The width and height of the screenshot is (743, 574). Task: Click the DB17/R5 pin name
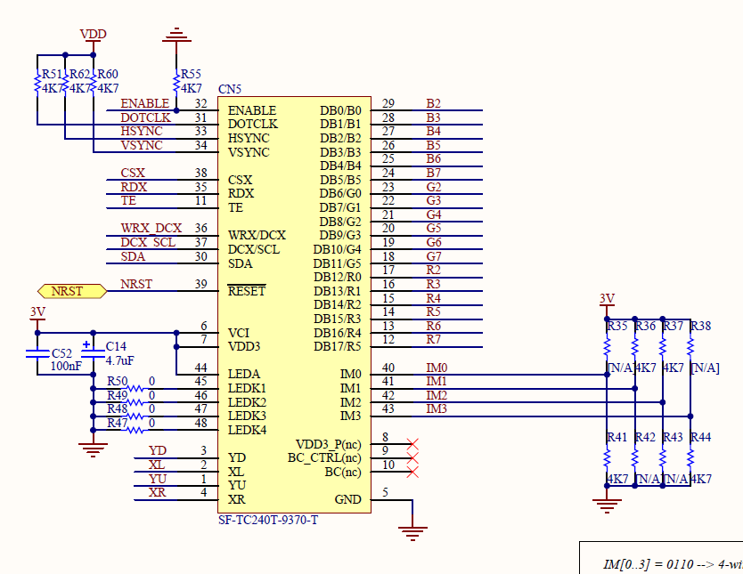(x=338, y=347)
